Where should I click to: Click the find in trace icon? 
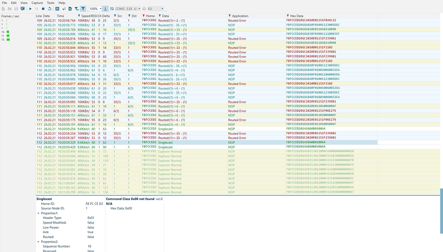70,9
